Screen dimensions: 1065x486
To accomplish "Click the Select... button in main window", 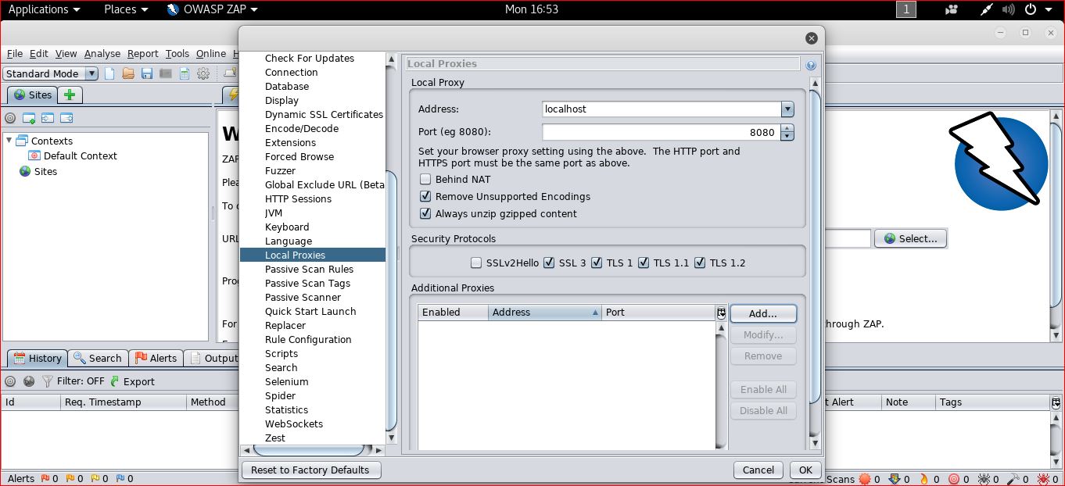I will (910, 238).
